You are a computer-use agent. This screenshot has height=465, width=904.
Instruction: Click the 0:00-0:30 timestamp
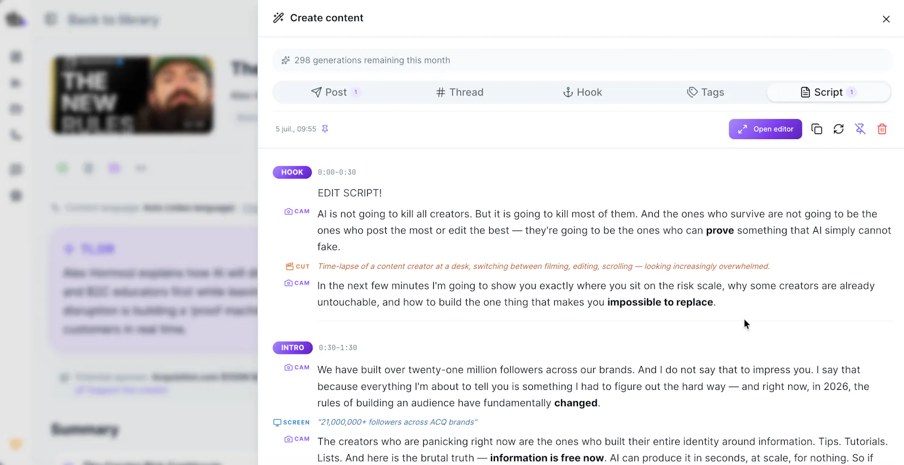click(337, 172)
